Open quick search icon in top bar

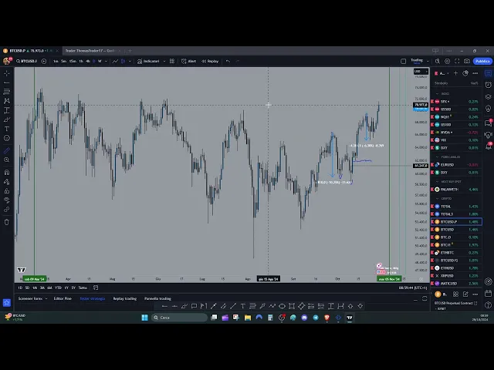click(438, 61)
